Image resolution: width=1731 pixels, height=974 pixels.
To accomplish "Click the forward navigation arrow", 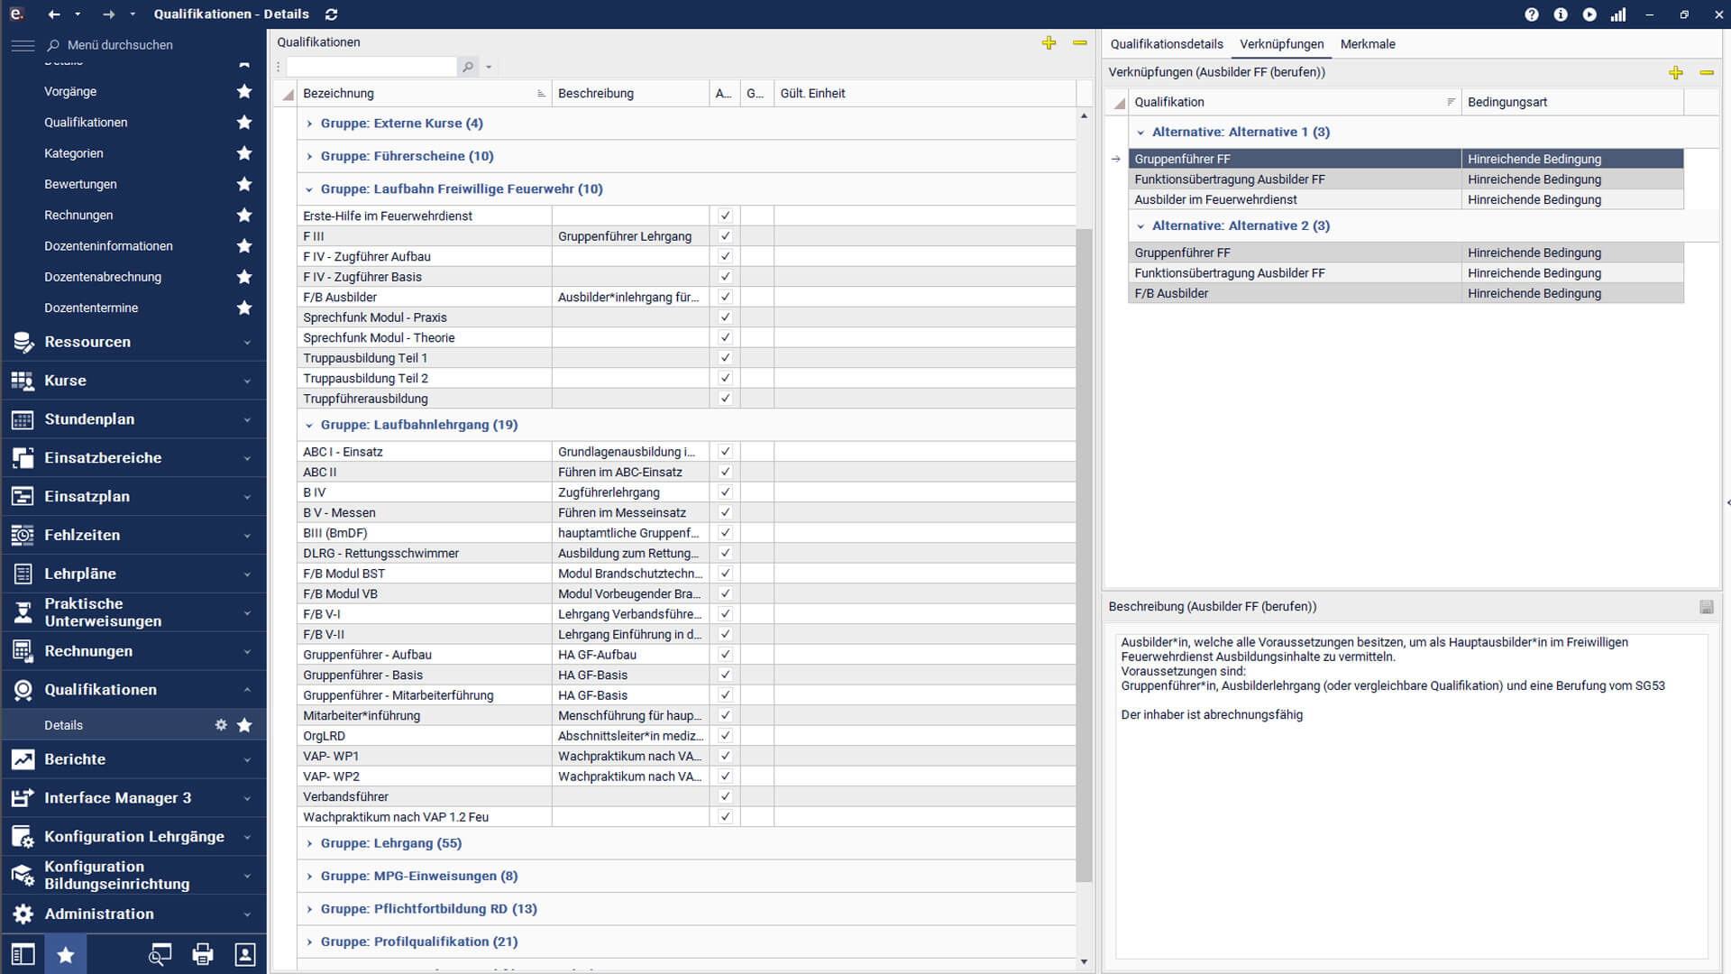I will [x=109, y=14].
